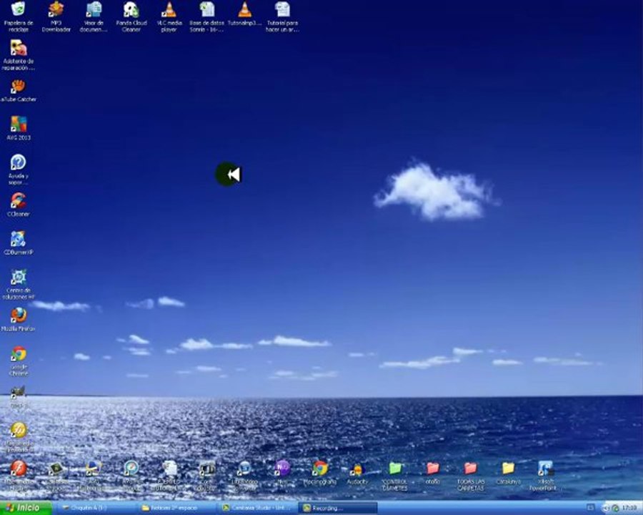The width and height of the screenshot is (643, 515).
Task: Open the red otoño folder
Action: pyautogui.click(x=433, y=473)
